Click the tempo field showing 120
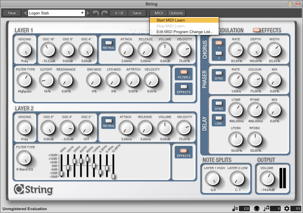Viewport: 303px width, 213px height. 244,209
